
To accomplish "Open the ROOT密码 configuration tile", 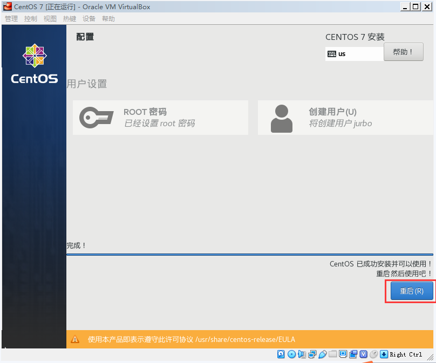I will [x=160, y=117].
